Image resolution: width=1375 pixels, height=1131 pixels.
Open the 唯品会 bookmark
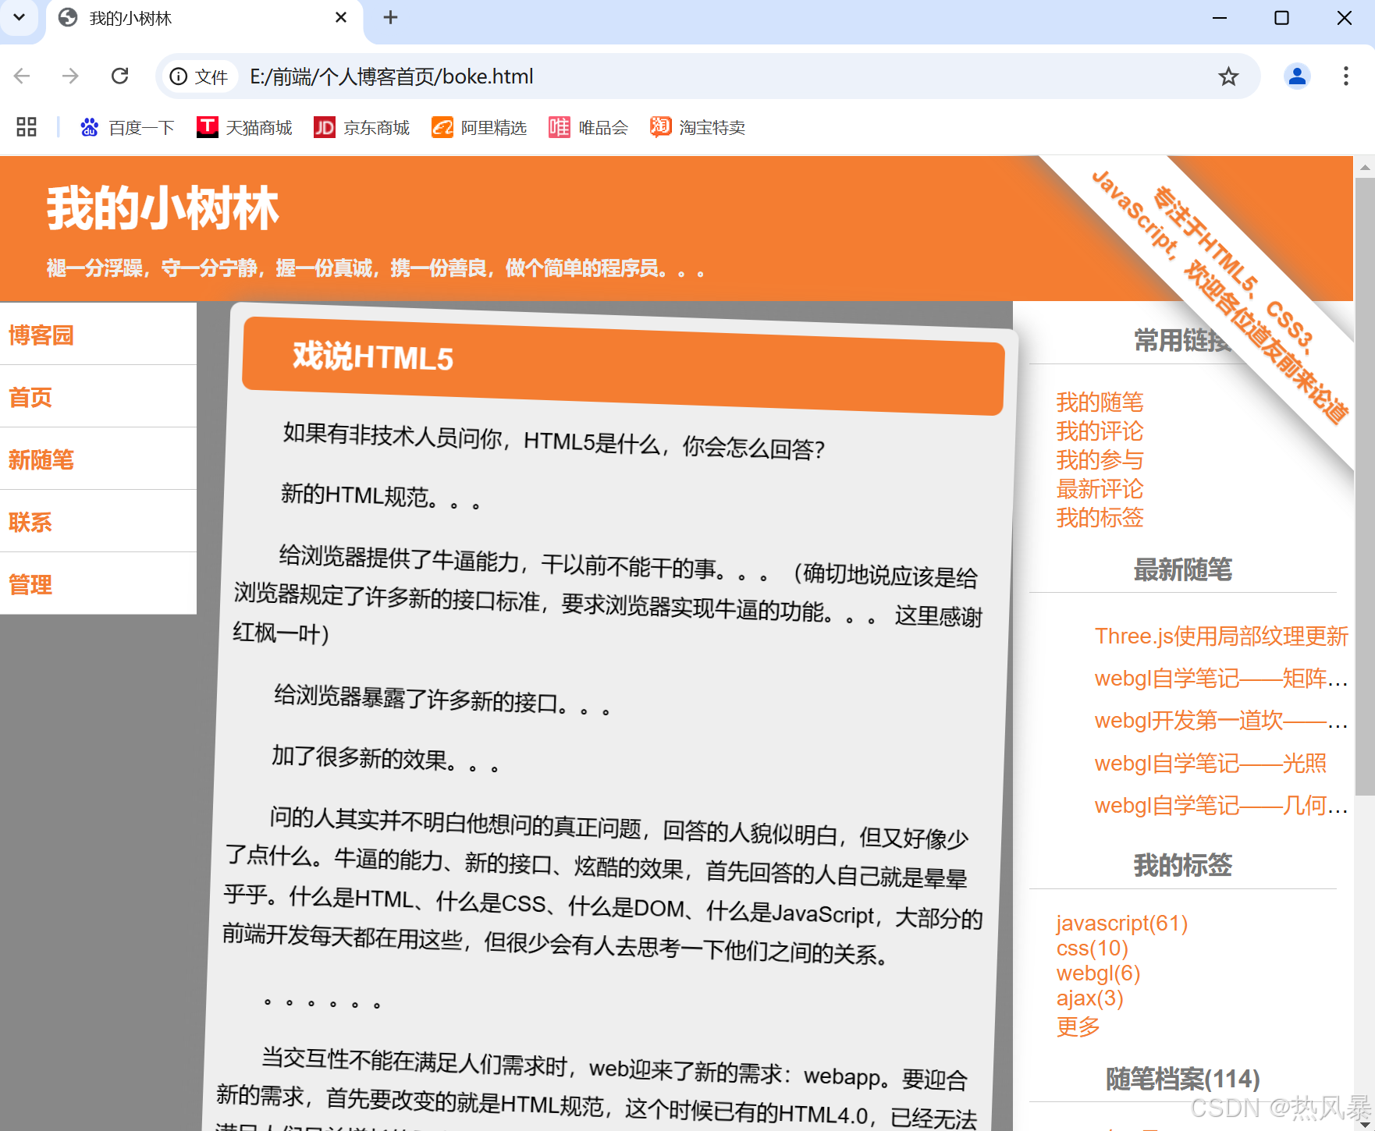[588, 127]
